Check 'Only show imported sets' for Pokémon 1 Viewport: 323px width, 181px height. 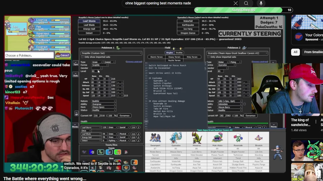82,57
